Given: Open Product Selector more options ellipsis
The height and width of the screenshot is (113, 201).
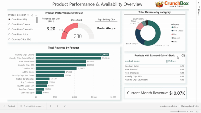Looking at the screenshot, I should coord(36,15).
